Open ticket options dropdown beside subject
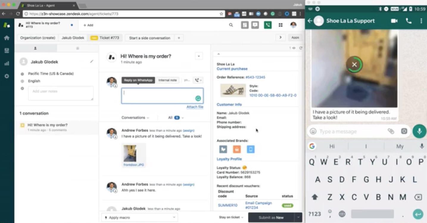The width and height of the screenshot is (427, 223). (x=199, y=56)
